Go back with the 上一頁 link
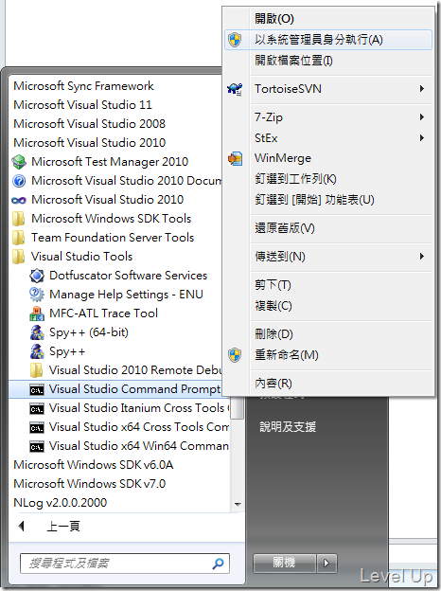 [x=63, y=527]
